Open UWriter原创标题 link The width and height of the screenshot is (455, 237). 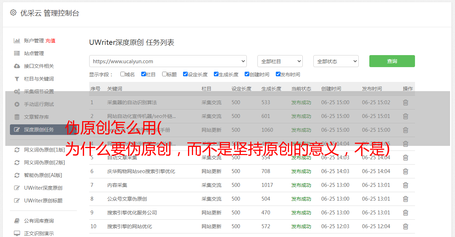(x=43, y=201)
